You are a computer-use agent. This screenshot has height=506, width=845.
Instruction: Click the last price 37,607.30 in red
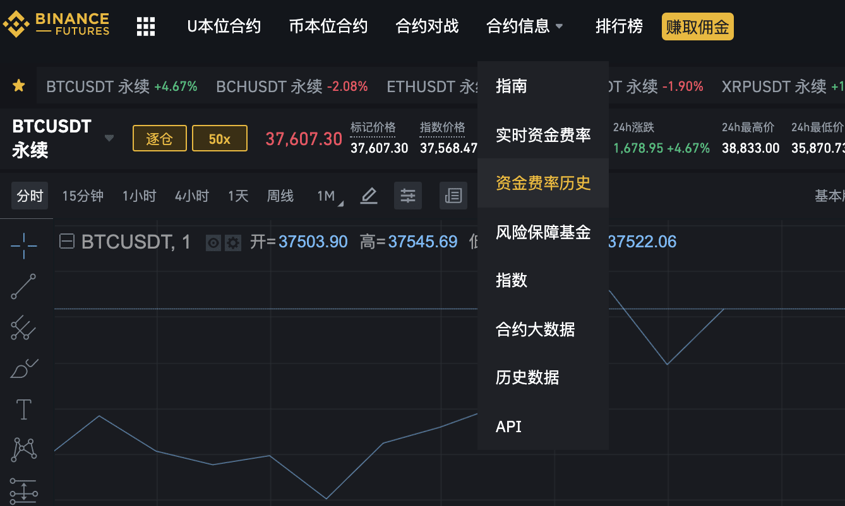[304, 139]
